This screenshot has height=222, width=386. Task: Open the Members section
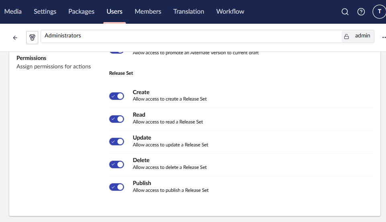click(148, 12)
